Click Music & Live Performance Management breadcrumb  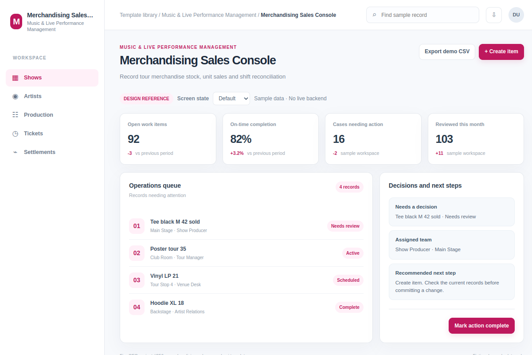(209, 15)
